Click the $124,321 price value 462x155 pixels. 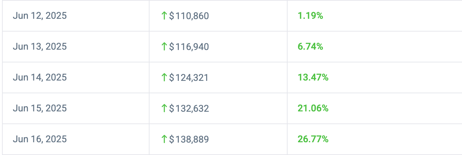point(189,77)
